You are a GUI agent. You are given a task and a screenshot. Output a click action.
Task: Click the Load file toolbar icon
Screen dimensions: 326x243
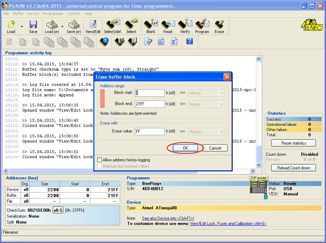point(11,26)
